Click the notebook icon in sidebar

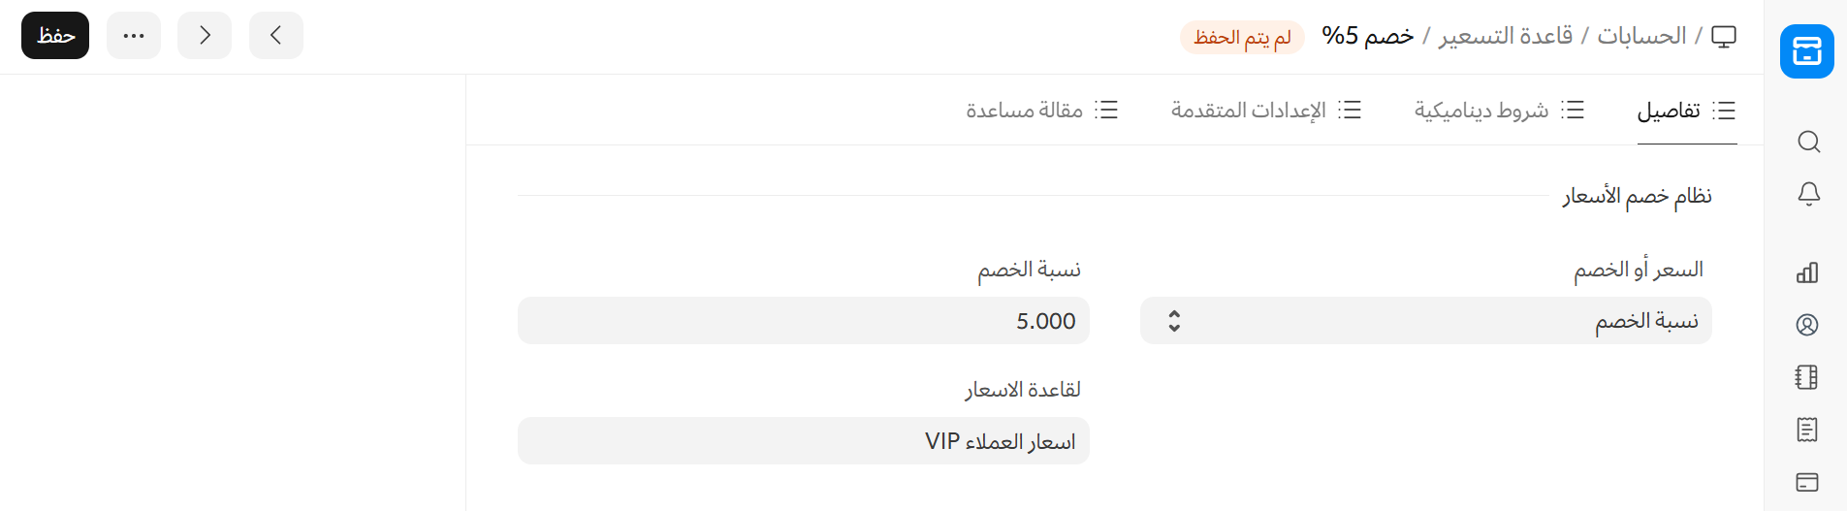[x=1807, y=377]
